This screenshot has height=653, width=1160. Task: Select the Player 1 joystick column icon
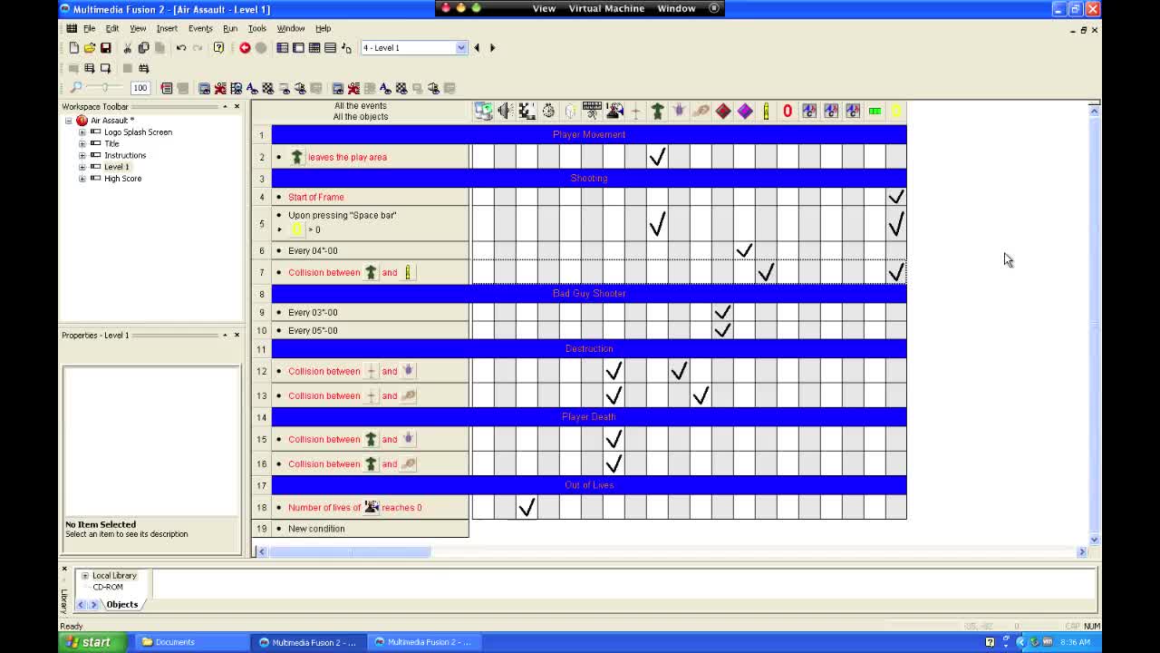pos(614,111)
